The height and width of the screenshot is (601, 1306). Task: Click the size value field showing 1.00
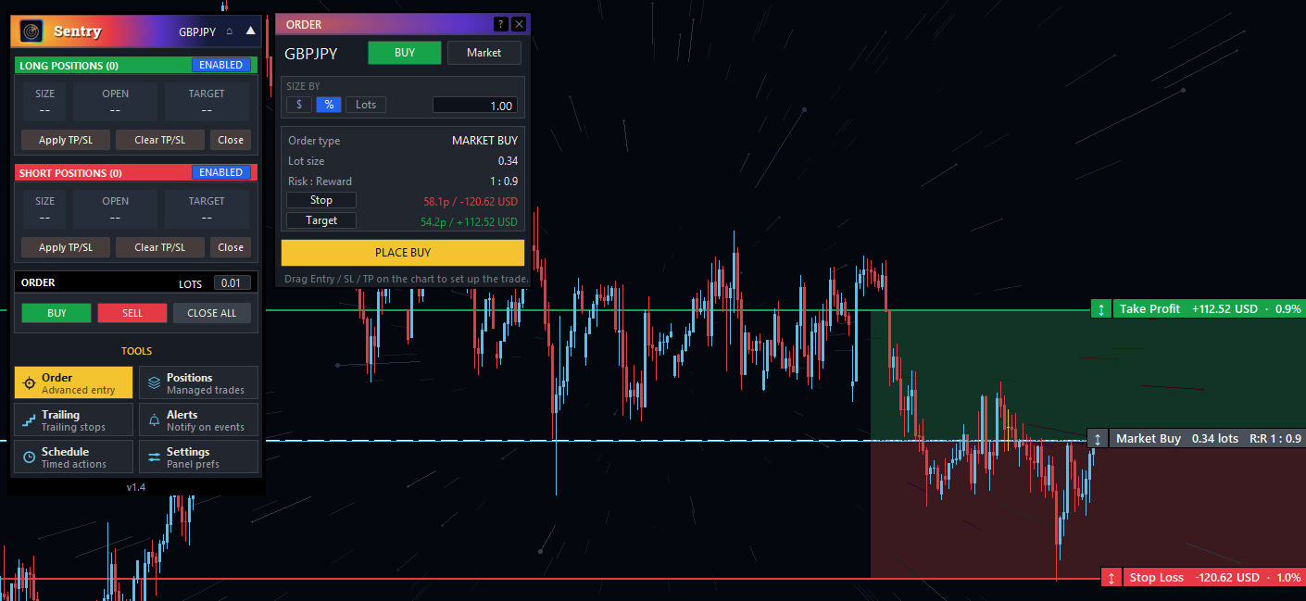[x=474, y=106]
